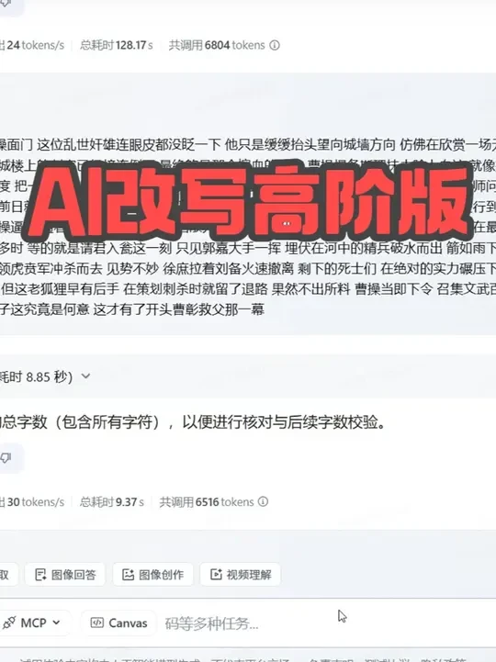This screenshot has width=496, height=662.
Task: Click the 总耗时 9.37 s statistic
Action: [111, 501]
